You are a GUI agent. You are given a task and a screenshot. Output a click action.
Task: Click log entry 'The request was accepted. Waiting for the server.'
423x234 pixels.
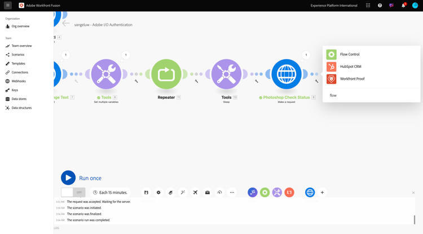pos(99,202)
